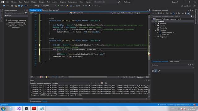Viewport: 198px width, 111px height.
Task: Click the Home icon in Solution Explorer
Action: coord(158,13)
